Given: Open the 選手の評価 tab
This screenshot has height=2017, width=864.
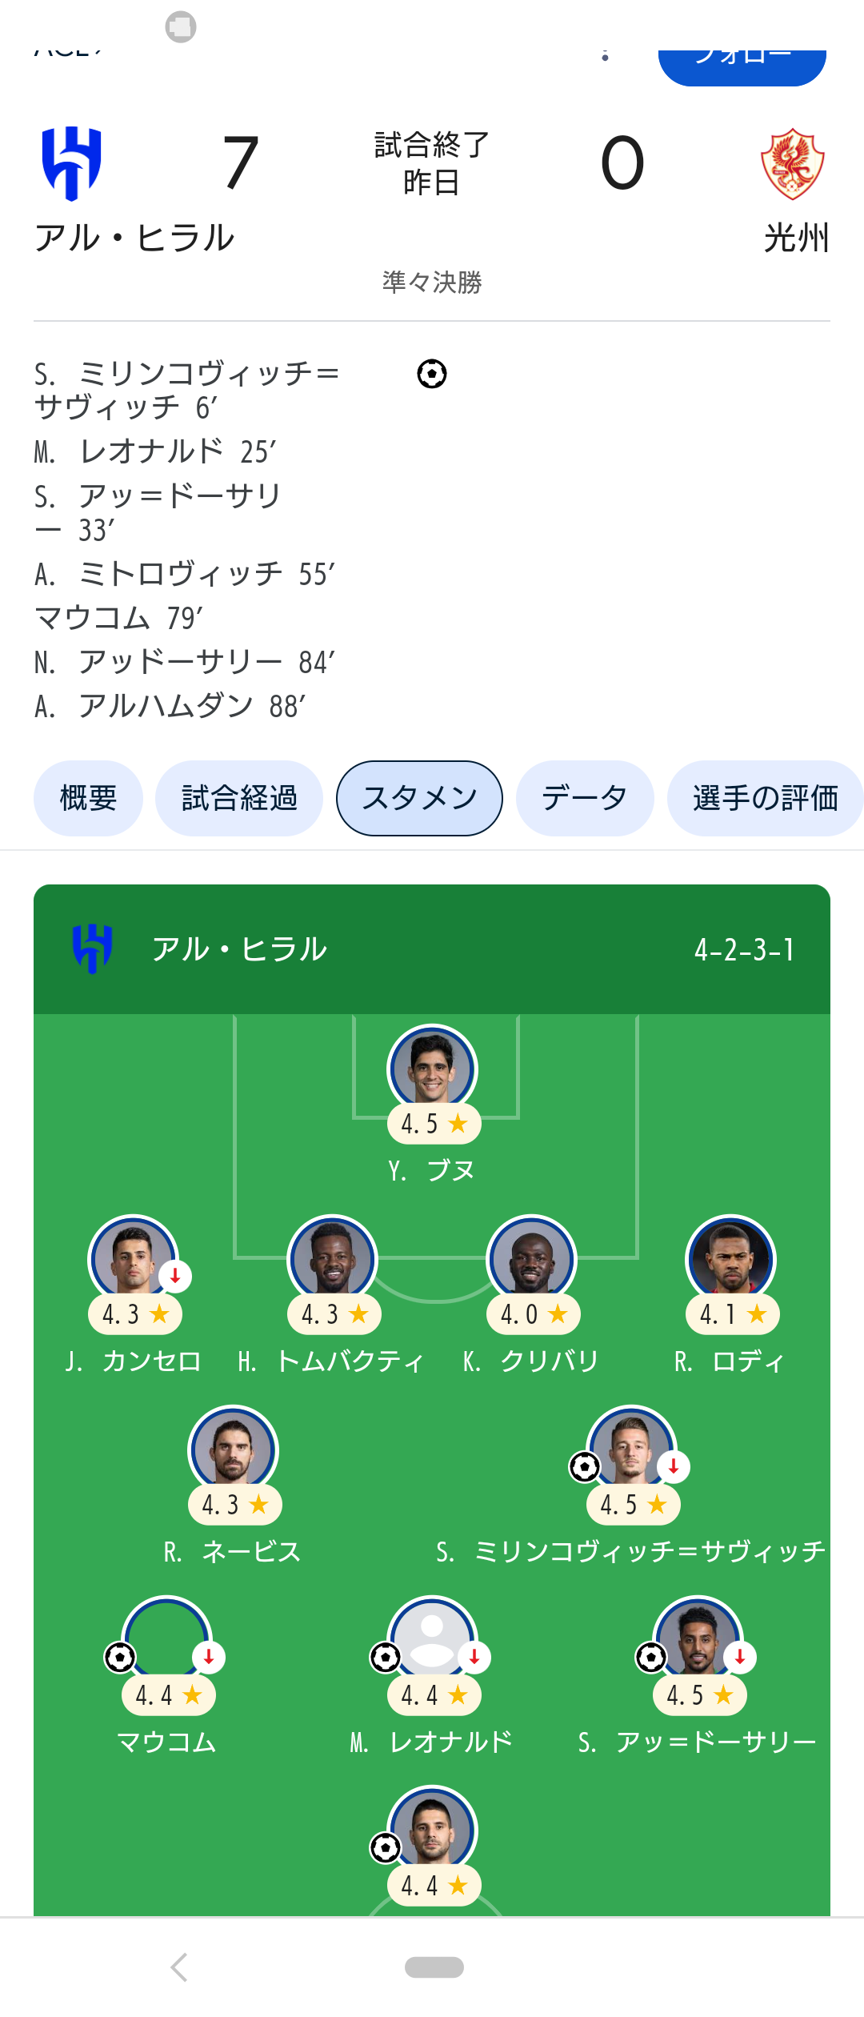Looking at the screenshot, I should (x=765, y=798).
